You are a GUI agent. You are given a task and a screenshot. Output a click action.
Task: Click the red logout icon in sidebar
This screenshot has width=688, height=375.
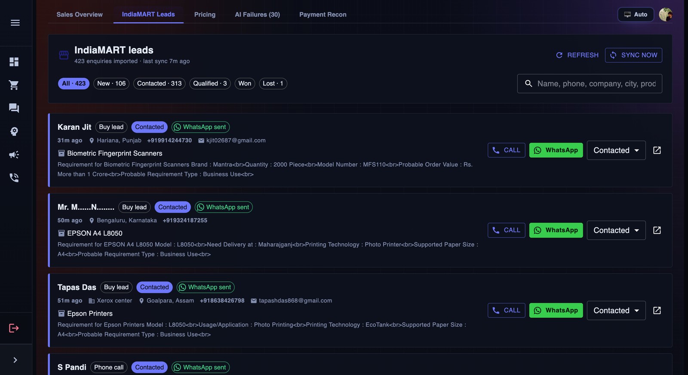coord(14,328)
